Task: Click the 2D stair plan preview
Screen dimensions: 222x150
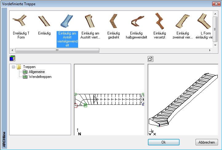Action: 109,100
